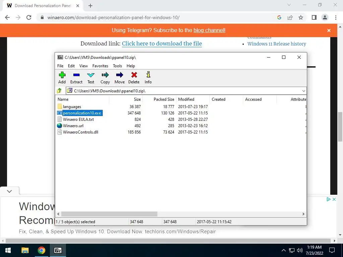Click the page's vertical scrollbar thumb
343x257 pixels.
point(340,127)
